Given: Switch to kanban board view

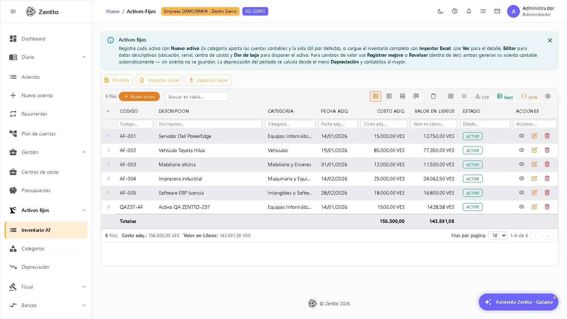Looking at the screenshot, I should point(416,96).
